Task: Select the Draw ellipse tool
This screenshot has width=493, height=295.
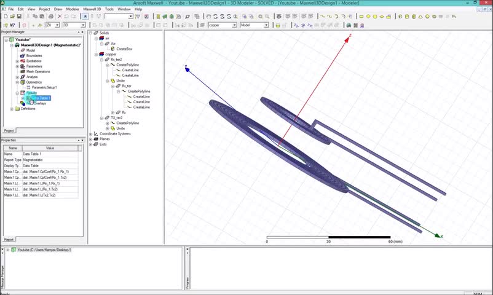Action: [382, 17]
